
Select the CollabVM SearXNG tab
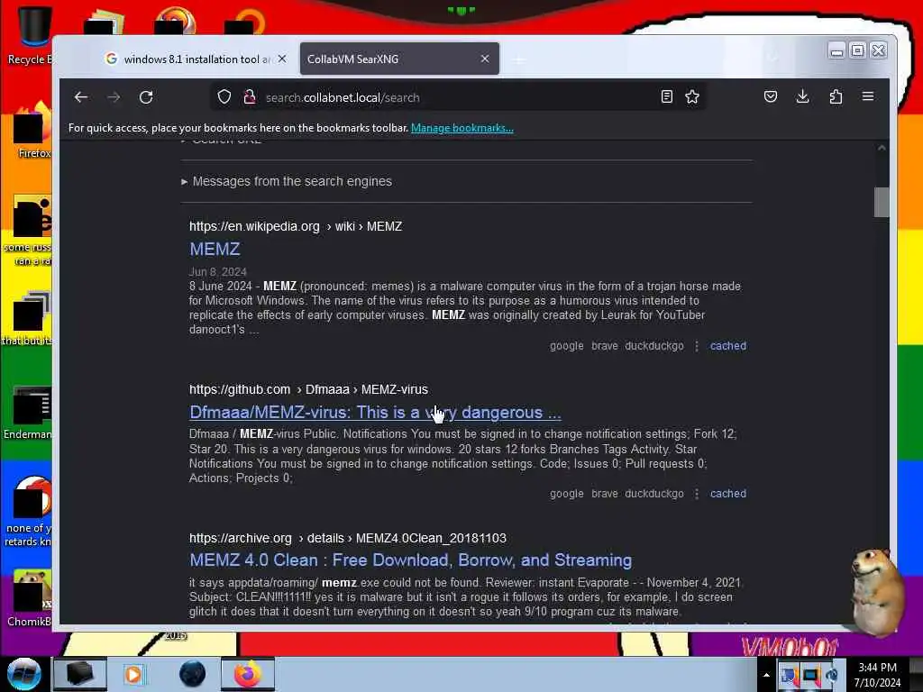tap(399, 59)
